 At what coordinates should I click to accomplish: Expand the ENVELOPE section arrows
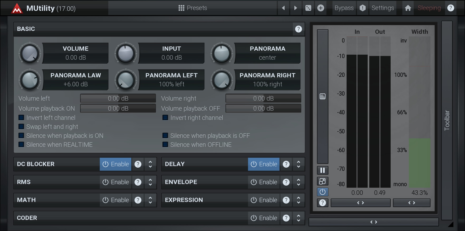pos(299,182)
